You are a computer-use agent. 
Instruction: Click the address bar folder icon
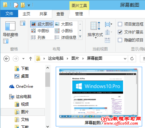coord(38,58)
